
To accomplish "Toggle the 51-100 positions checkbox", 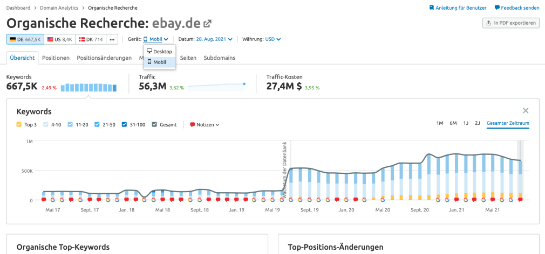I will coord(125,125).
